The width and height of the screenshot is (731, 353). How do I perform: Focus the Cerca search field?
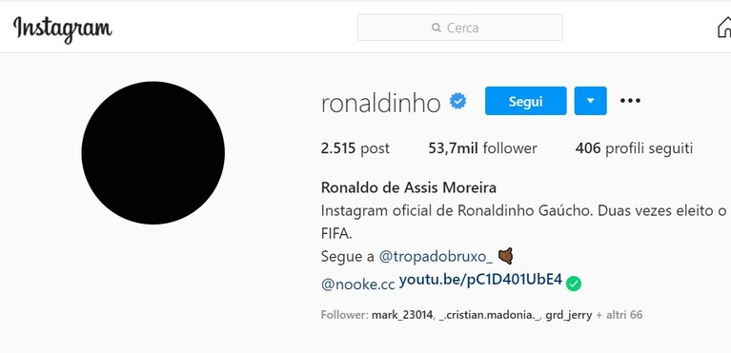click(459, 28)
